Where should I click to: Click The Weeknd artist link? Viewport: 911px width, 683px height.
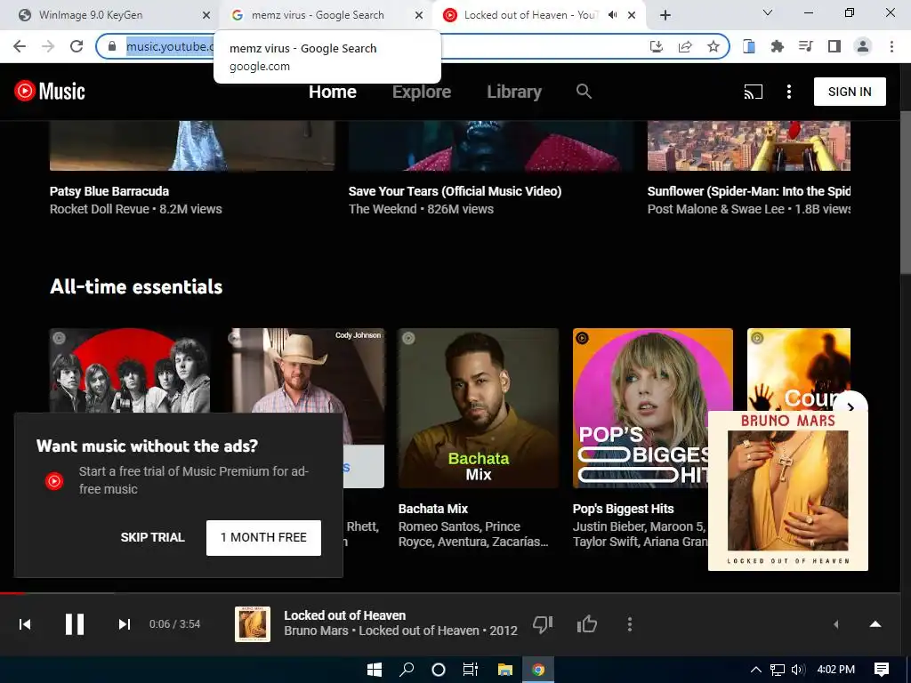pyautogui.click(x=383, y=209)
